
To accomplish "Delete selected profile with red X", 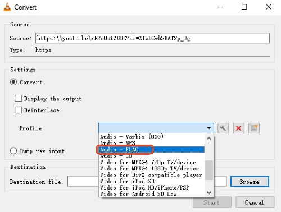I will [238, 128].
